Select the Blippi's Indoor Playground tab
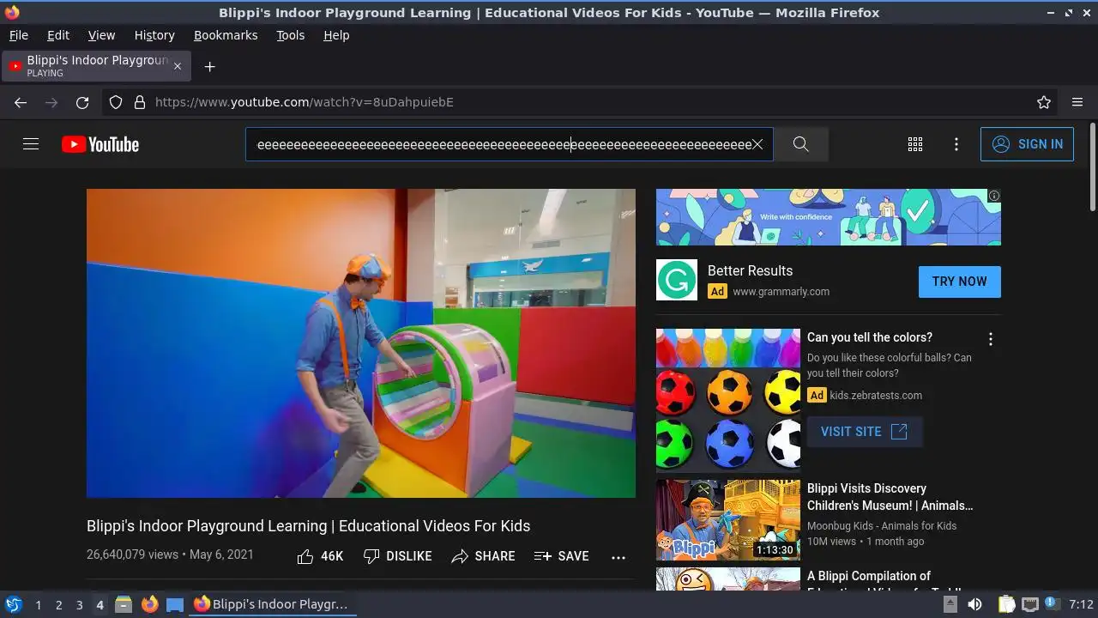 96,66
